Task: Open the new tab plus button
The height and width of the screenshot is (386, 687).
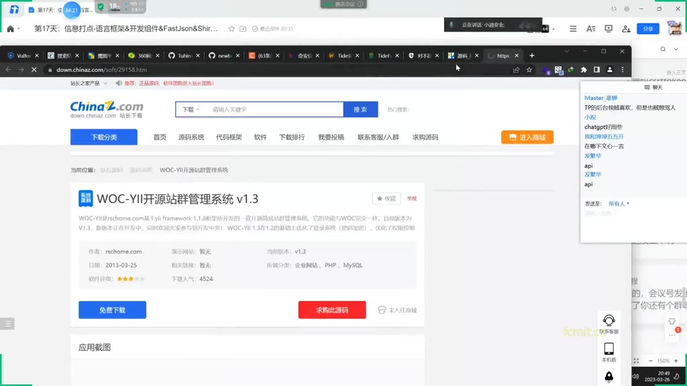Action: (532, 56)
